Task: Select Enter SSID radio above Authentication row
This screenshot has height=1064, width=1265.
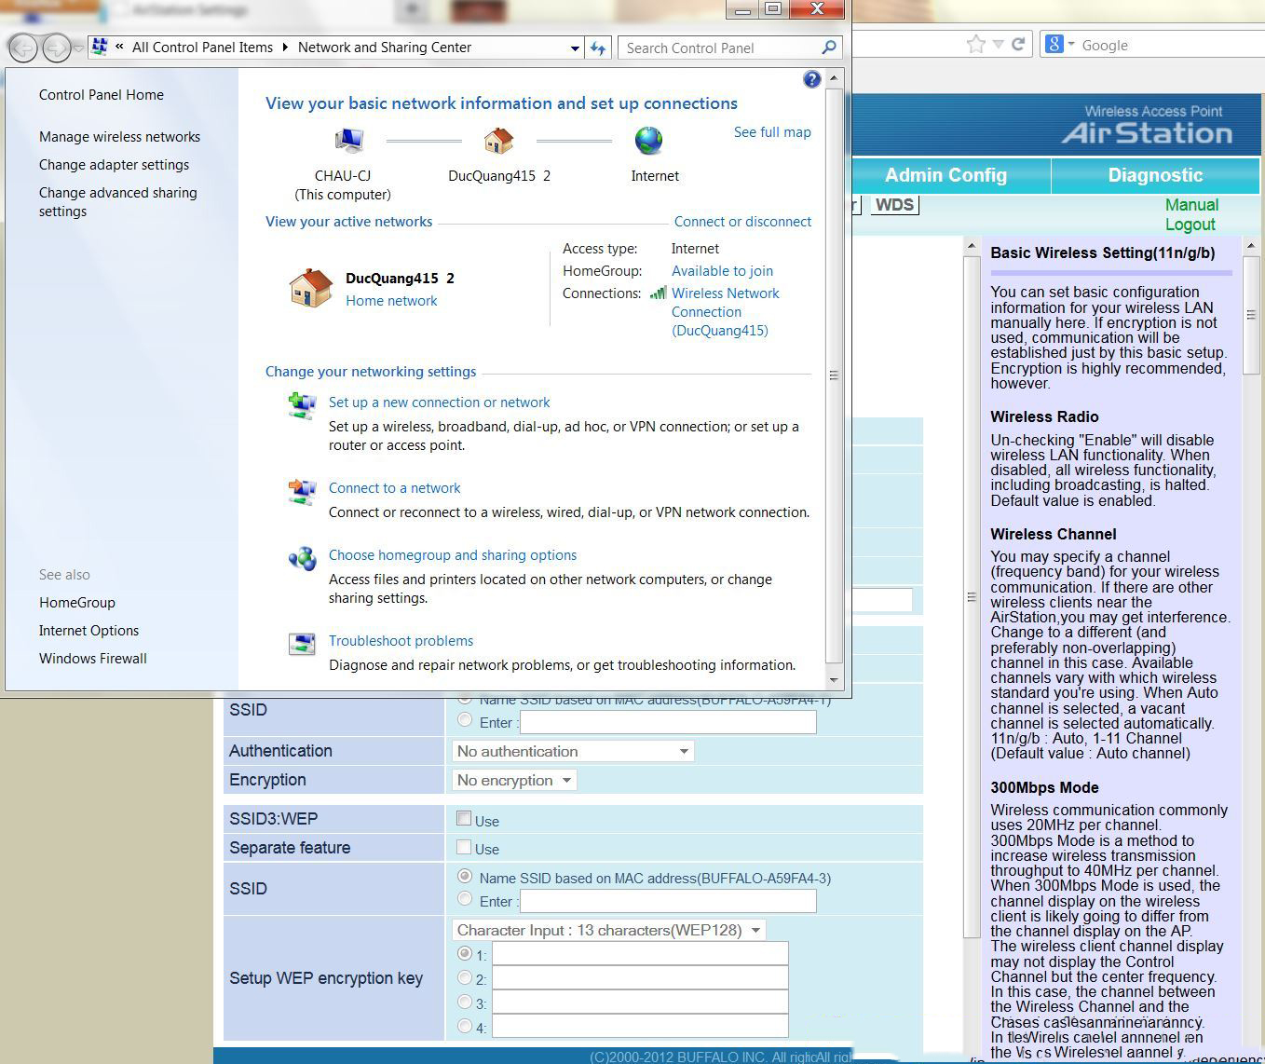Action: (464, 720)
